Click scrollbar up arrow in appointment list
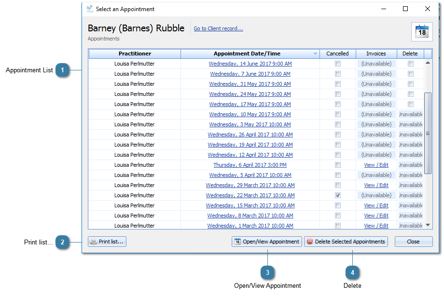The image size is (444, 297). pos(428,63)
